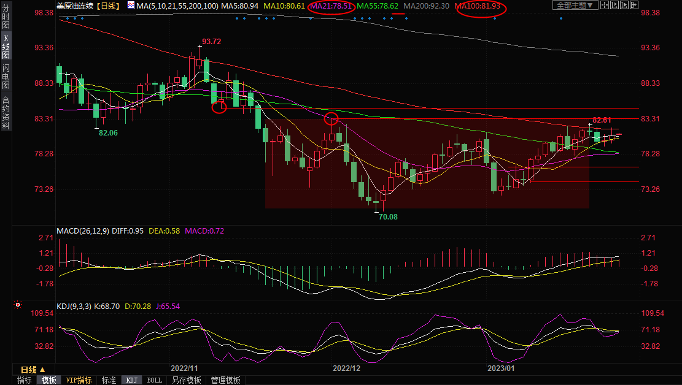Click the red sun icon above KDJ axis
The width and height of the screenshot is (682, 385).
18,305
